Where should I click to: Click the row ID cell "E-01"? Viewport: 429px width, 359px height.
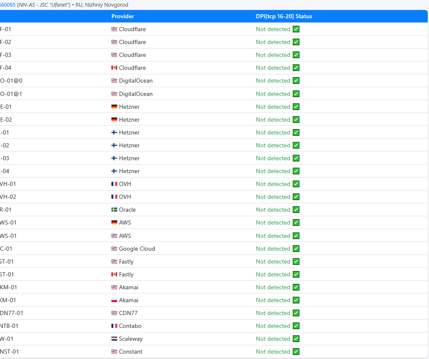pyautogui.click(x=6, y=107)
